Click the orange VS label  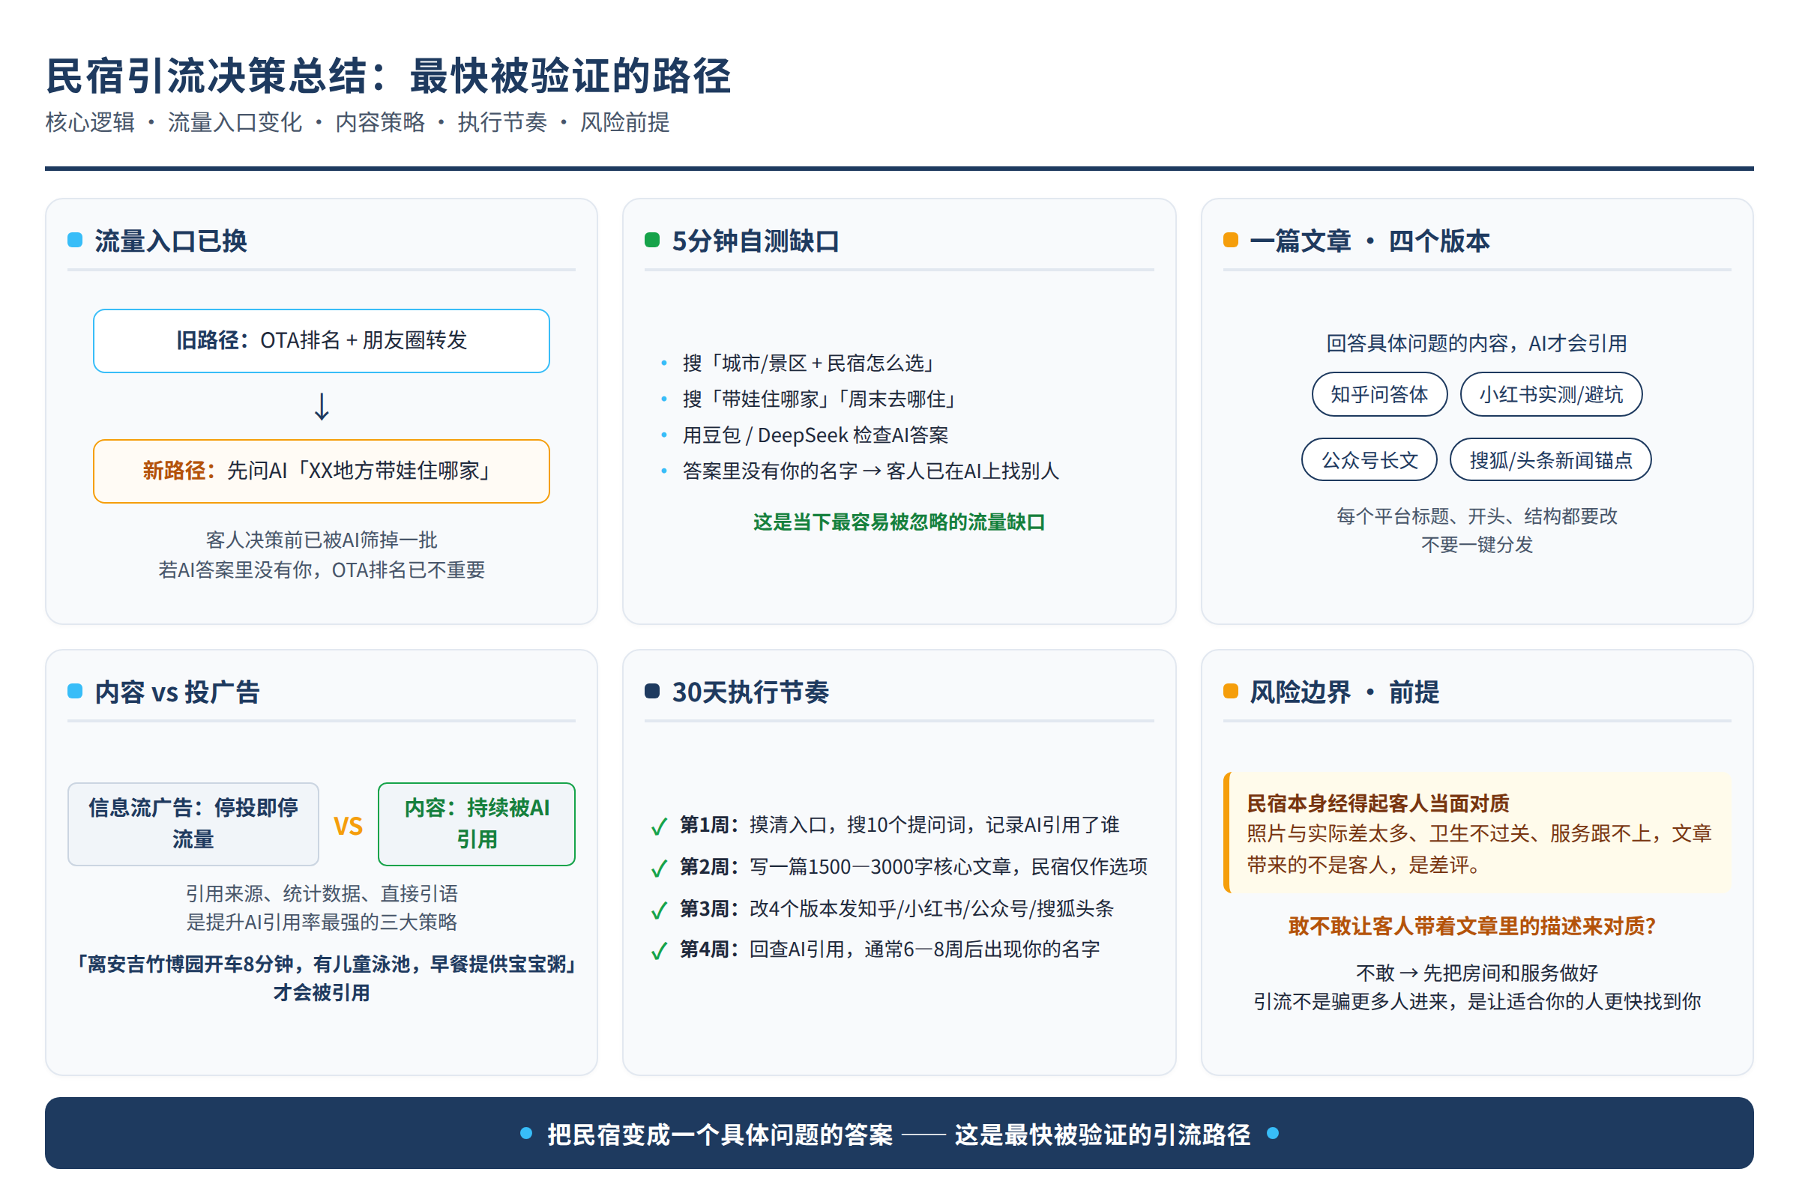click(348, 826)
